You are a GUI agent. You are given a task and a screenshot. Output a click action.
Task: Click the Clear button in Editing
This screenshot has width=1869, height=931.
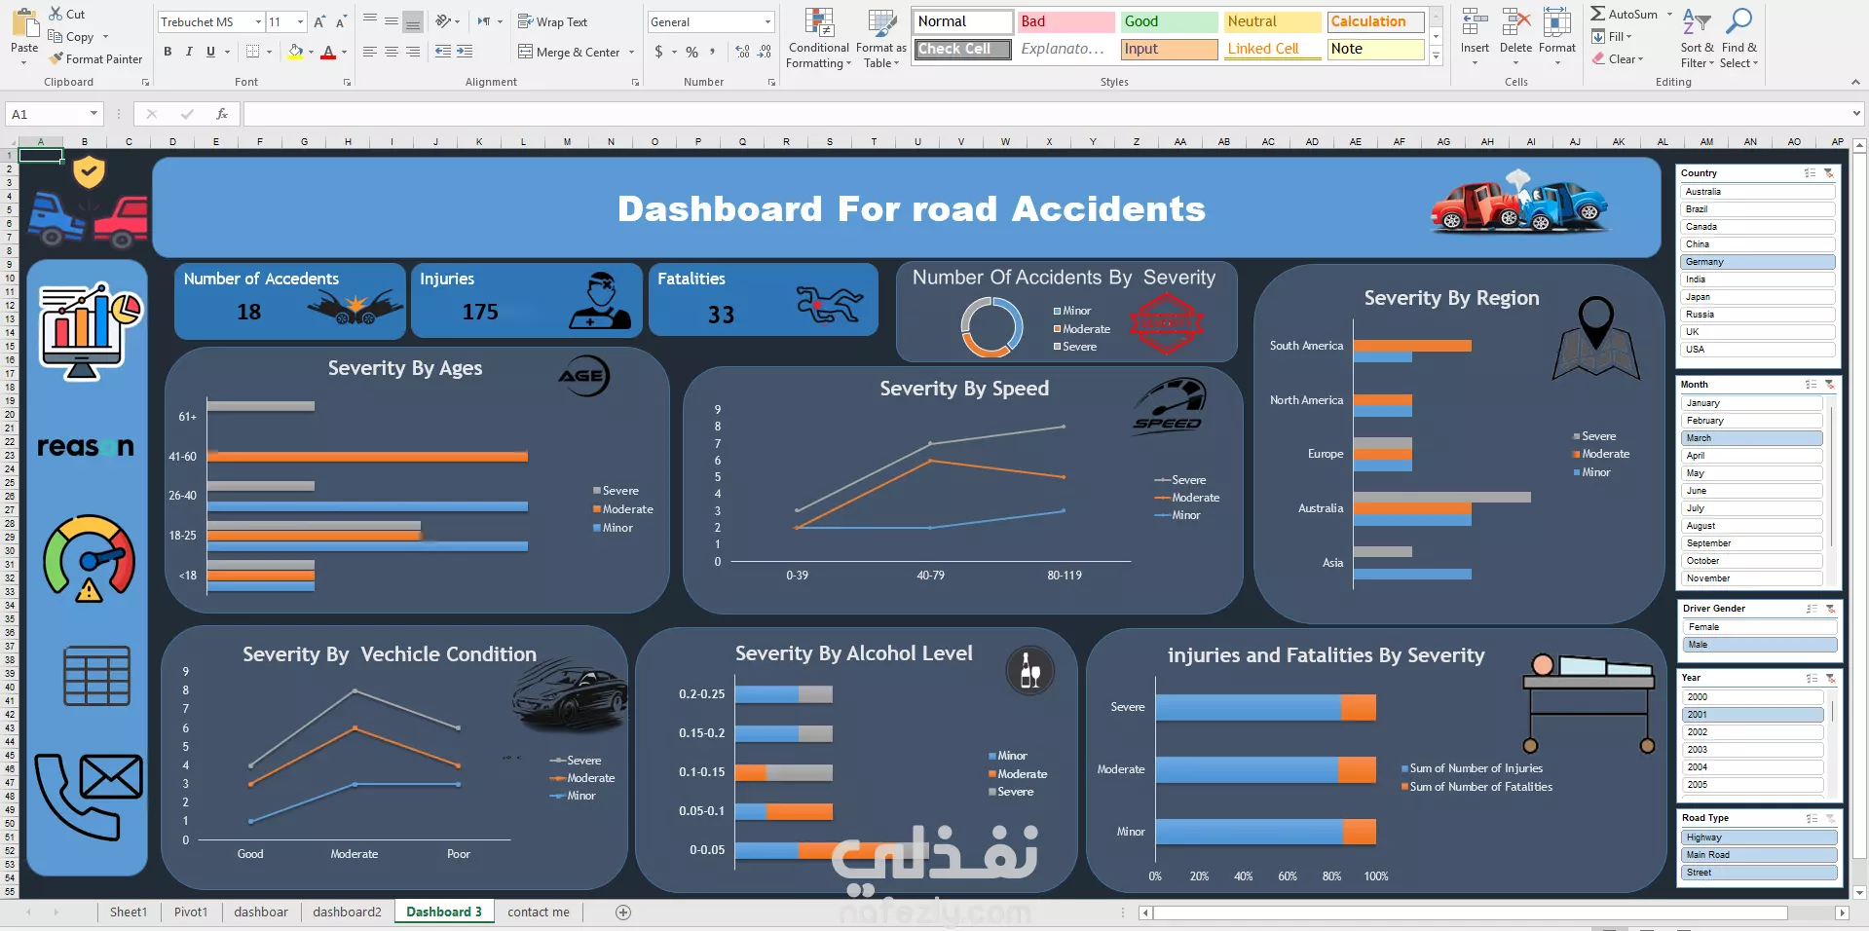click(x=1618, y=59)
